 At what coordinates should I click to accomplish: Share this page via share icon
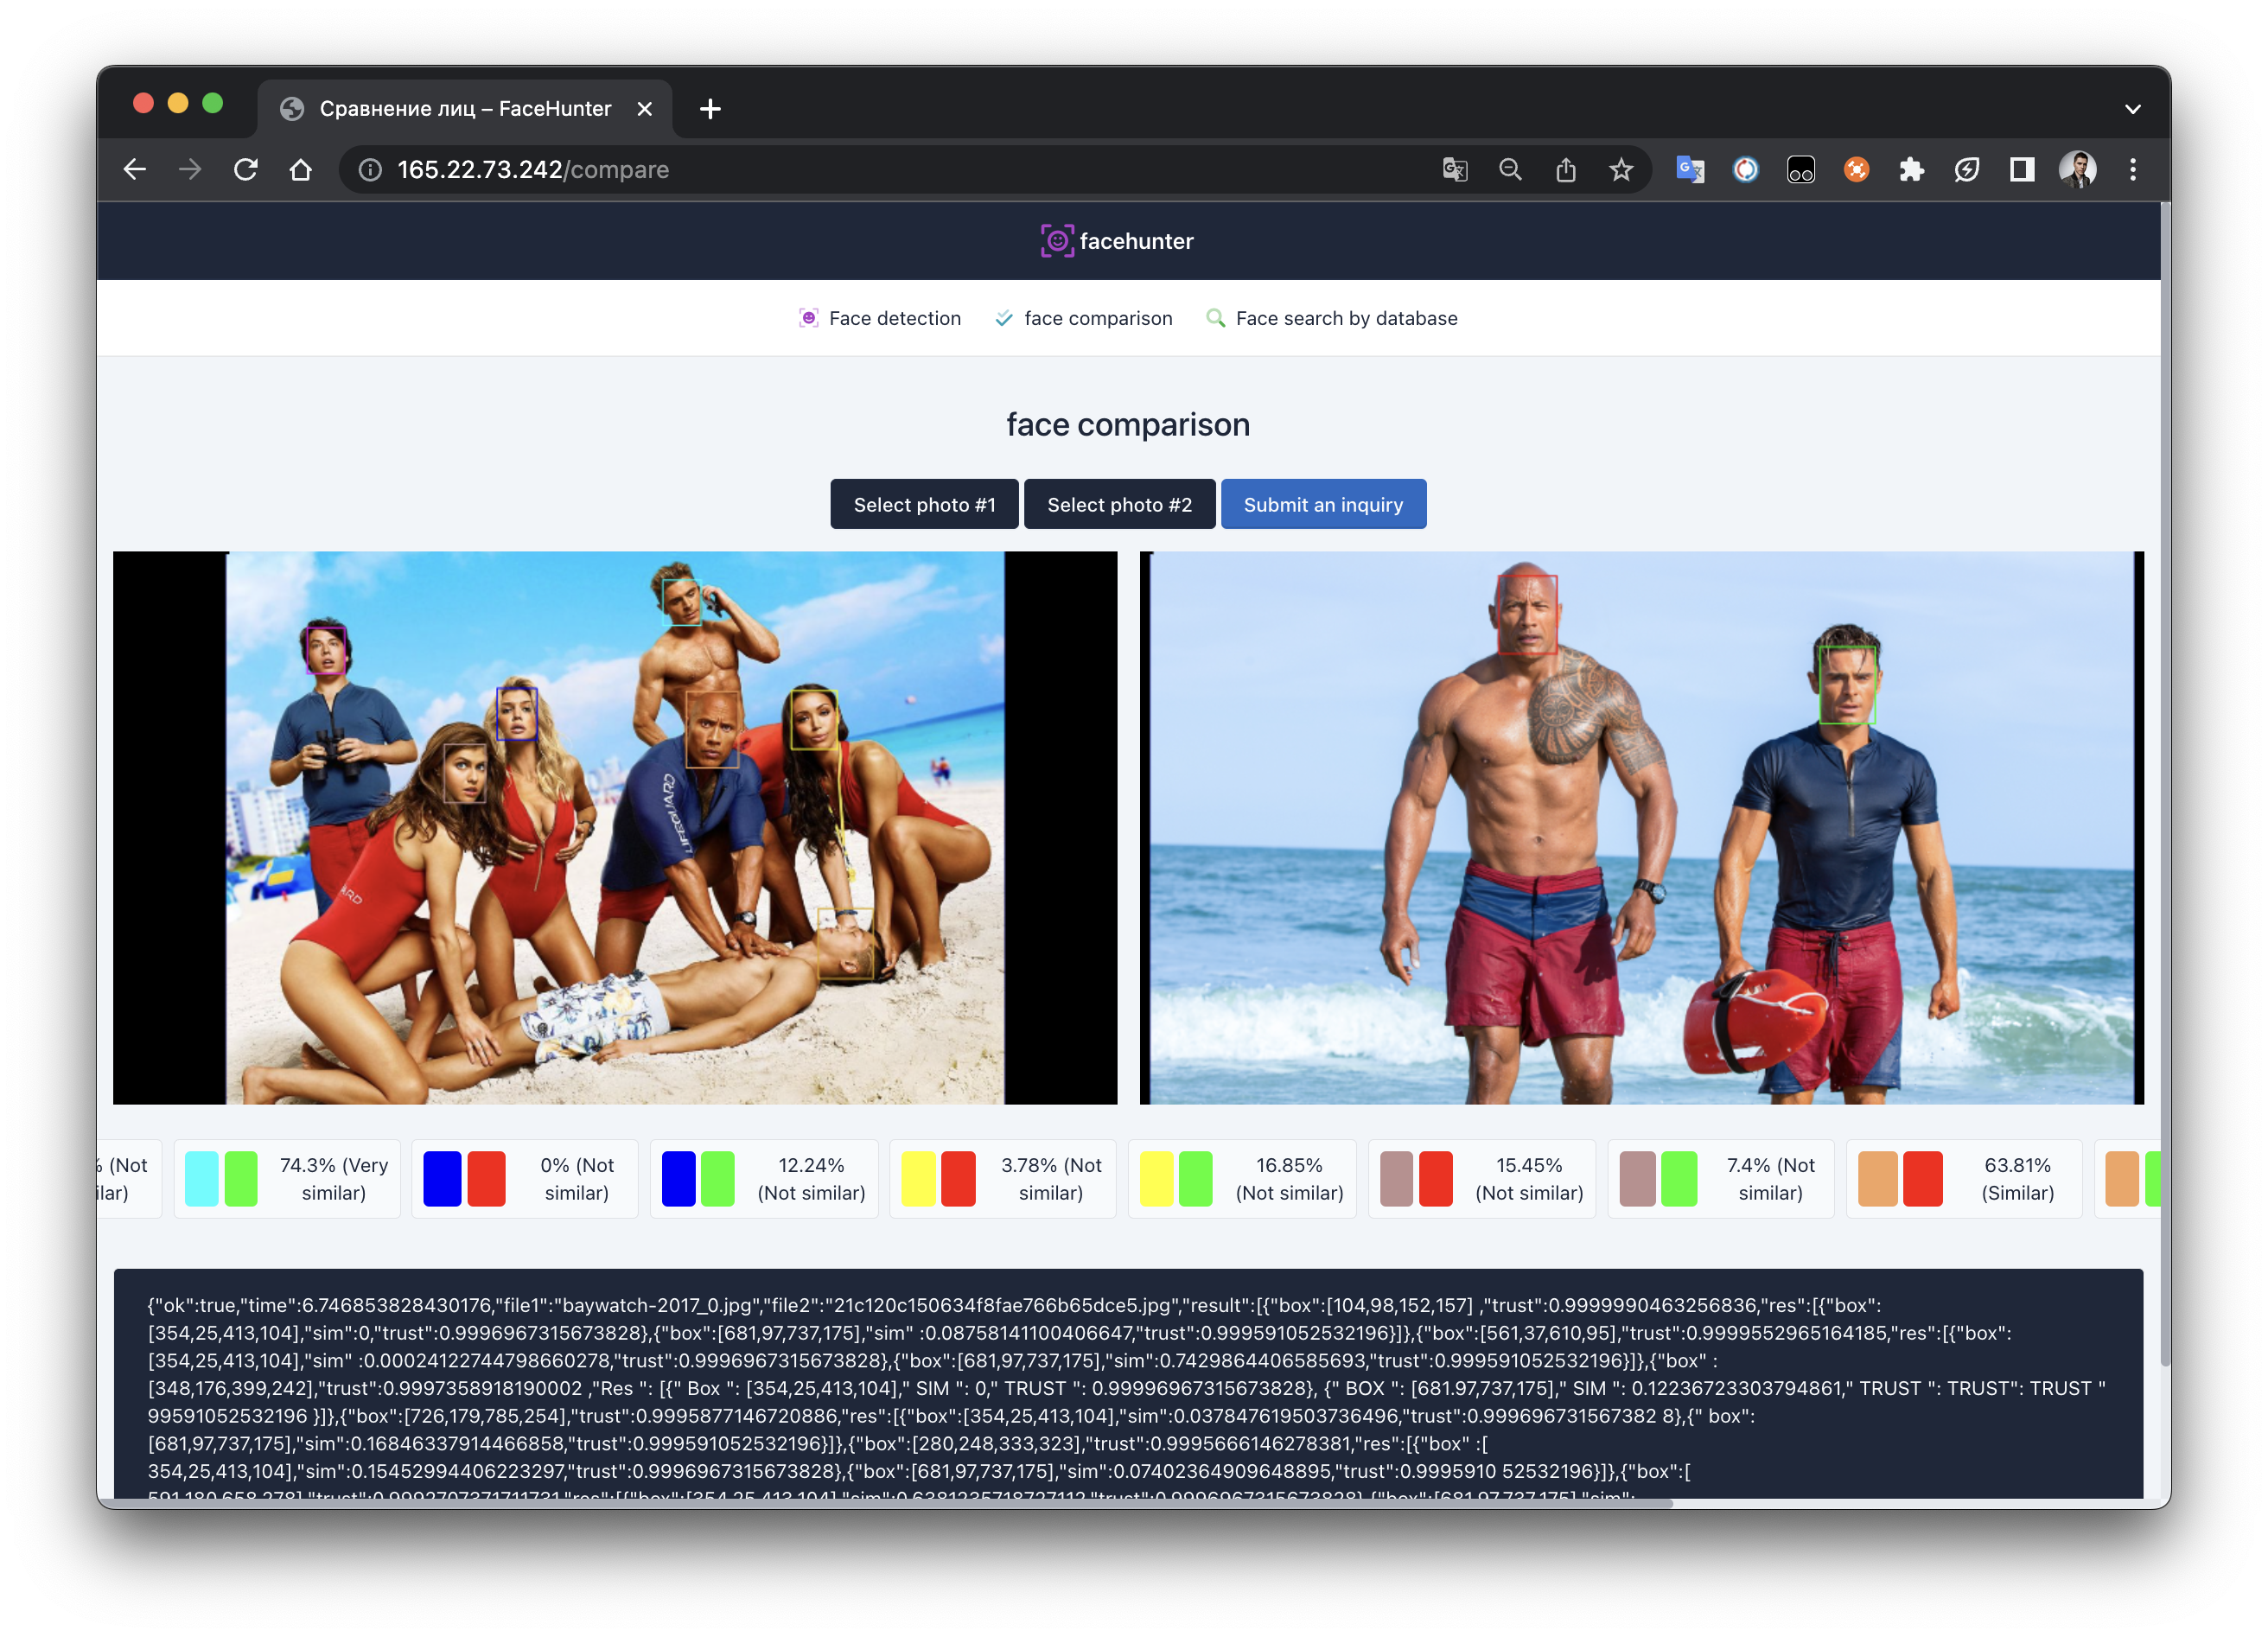click(1566, 170)
